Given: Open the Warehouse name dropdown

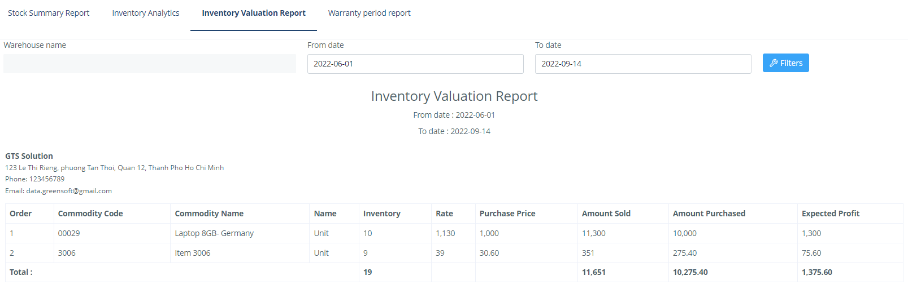Looking at the screenshot, I should (x=150, y=64).
